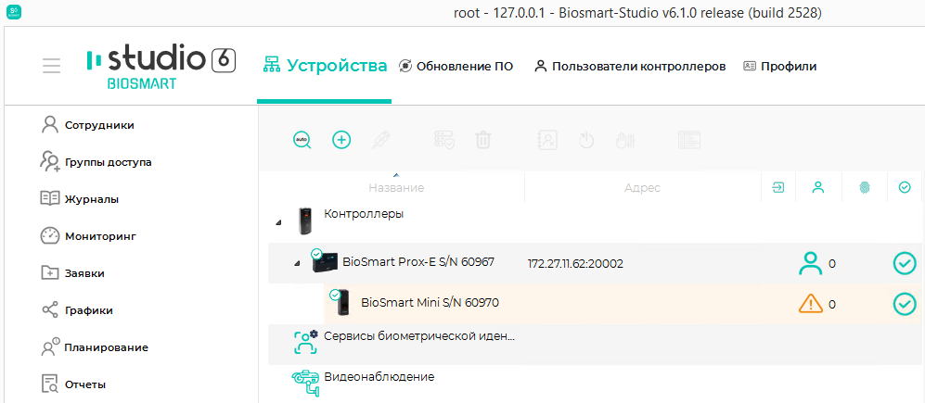925x403 pixels.
Task: Collapse the BioSmart Prox-E S/N 60967 node
Action: point(297,263)
